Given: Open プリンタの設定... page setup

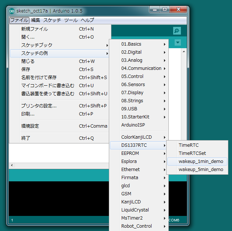Looking at the screenshot, I should [x=60, y=106].
